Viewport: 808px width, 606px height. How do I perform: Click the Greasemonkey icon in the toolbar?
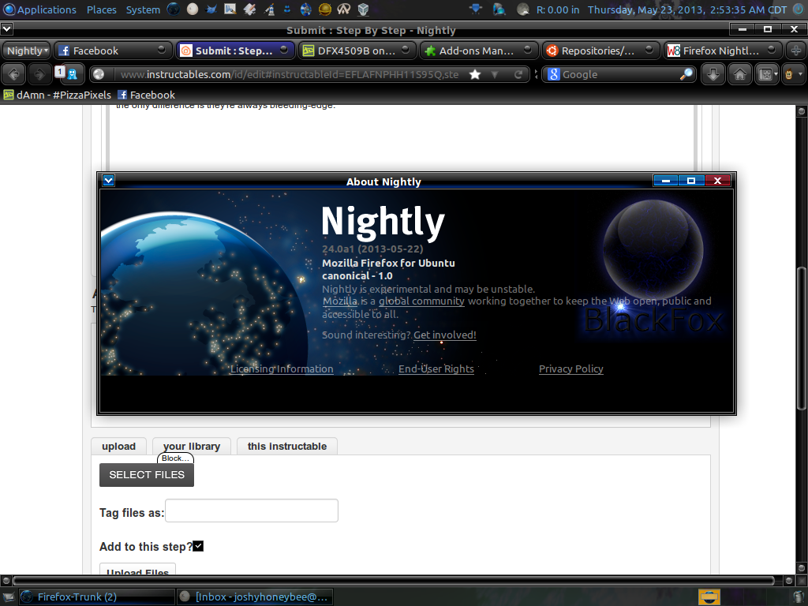[788, 74]
